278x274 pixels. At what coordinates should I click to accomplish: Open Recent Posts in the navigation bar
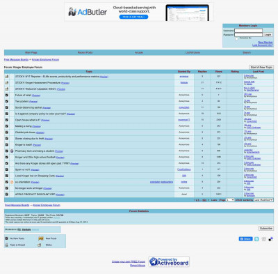tap(85, 52)
